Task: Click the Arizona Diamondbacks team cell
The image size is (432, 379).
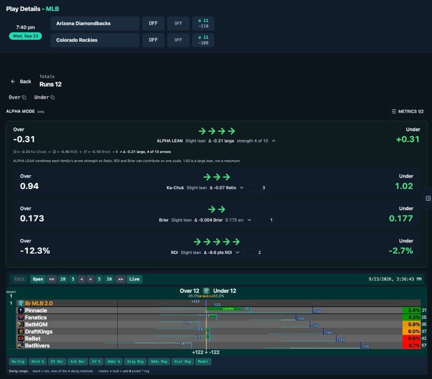Action: 95,23
